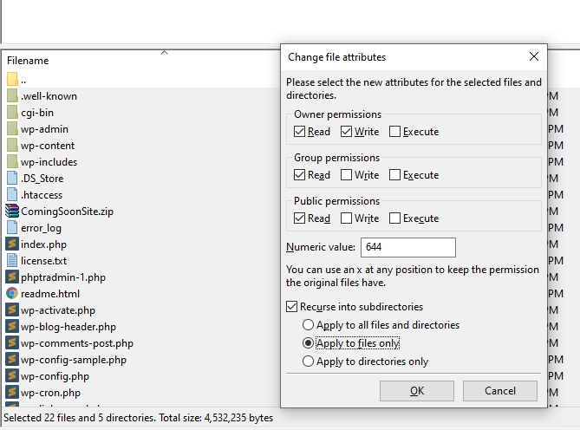Cancel the Change file attributes dialog
Screen dimensions: 580x430
499,391
